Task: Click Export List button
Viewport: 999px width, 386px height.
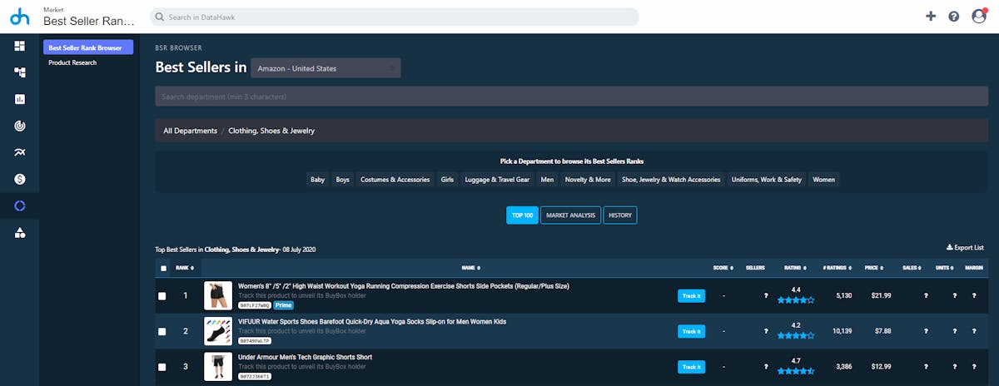Action: point(965,247)
